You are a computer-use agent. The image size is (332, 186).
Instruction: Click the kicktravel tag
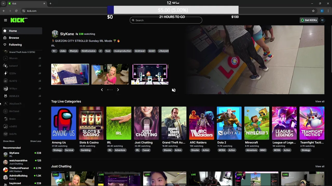(x=140, y=51)
